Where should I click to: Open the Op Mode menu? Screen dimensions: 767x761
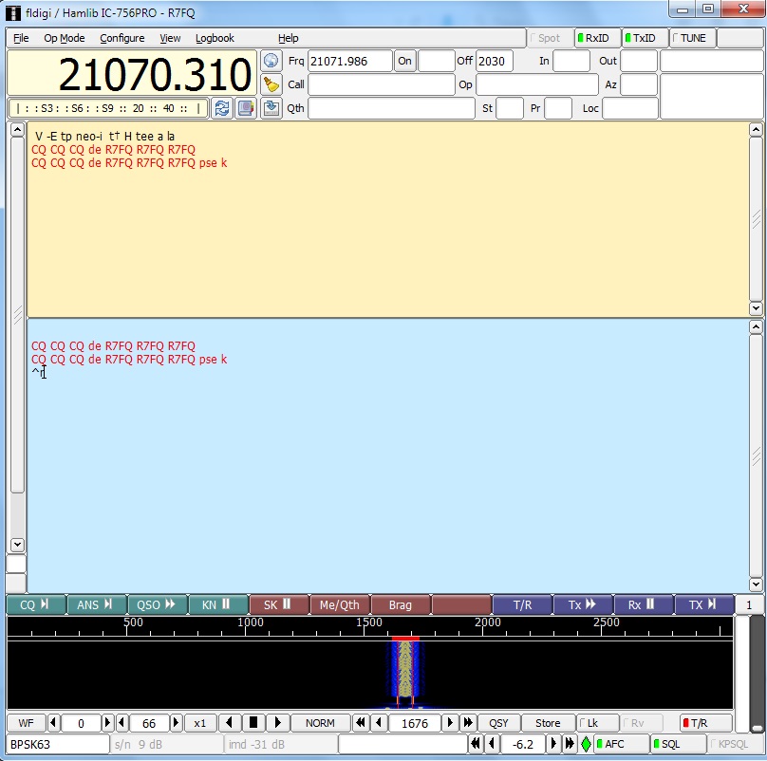(x=65, y=38)
